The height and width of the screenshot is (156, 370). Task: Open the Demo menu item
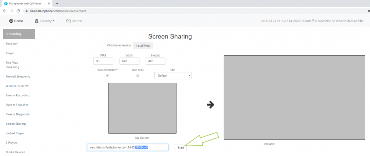[x=16, y=21]
